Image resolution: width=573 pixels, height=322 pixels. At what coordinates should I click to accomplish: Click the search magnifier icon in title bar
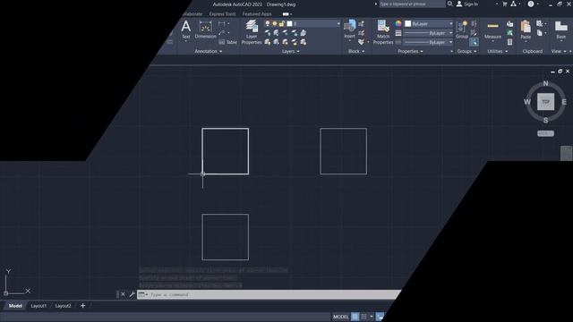click(450, 4)
